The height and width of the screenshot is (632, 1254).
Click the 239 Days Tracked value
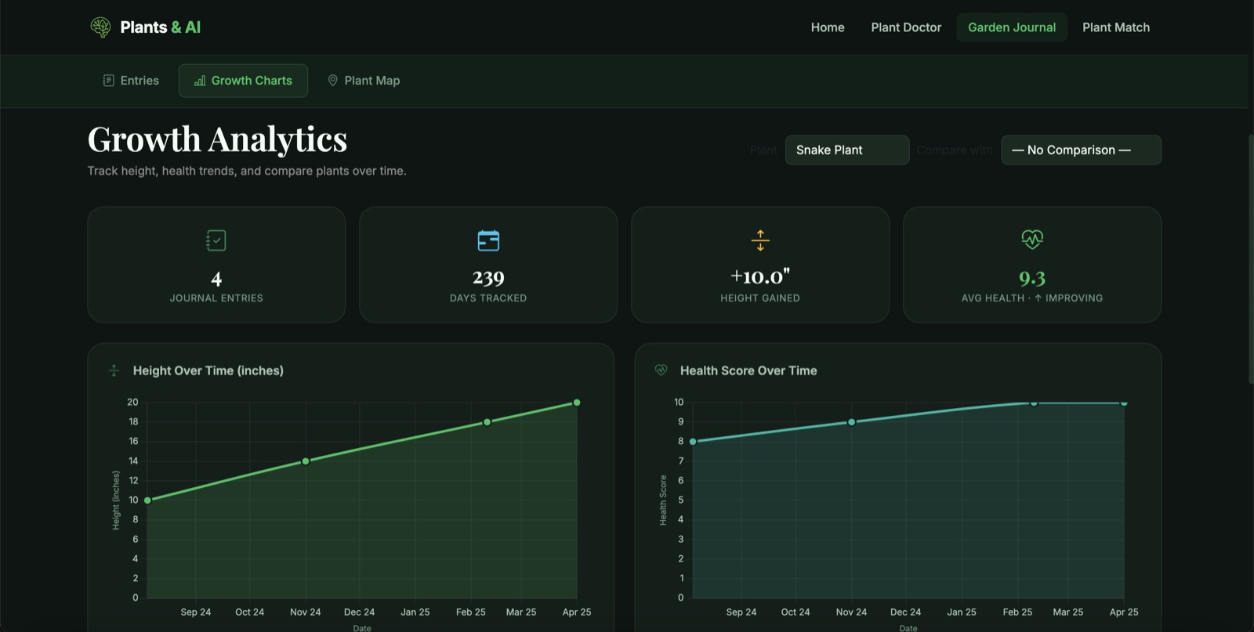click(x=488, y=278)
